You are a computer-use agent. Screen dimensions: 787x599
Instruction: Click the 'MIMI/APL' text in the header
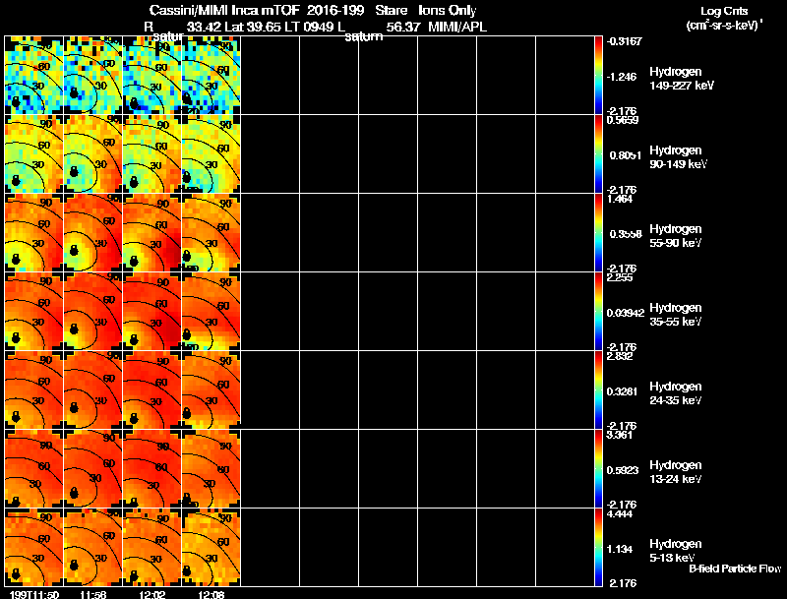[x=457, y=27]
